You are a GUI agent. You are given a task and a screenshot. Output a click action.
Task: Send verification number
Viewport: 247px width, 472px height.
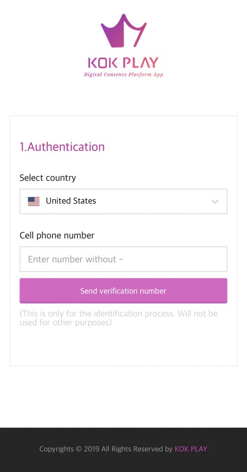pyautogui.click(x=123, y=291)
